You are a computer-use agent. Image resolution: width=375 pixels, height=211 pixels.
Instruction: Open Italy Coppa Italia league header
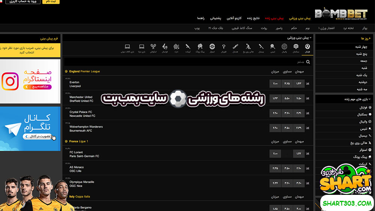(79, 197)
